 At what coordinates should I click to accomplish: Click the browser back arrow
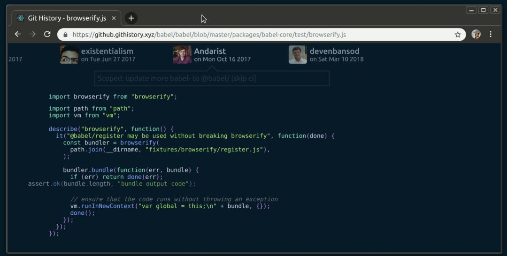pos(18,34)
